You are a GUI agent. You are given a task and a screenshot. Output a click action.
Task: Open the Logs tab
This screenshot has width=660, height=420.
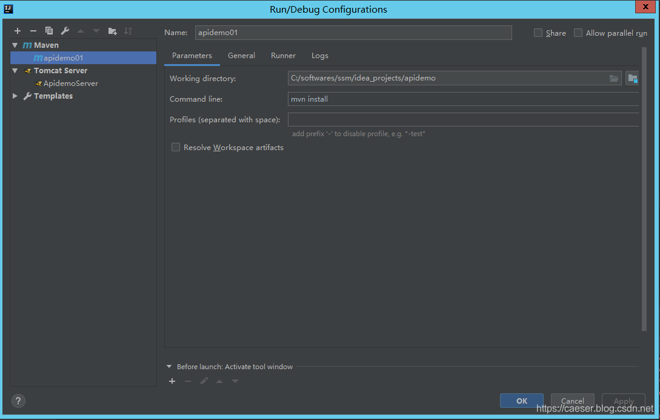320,56
